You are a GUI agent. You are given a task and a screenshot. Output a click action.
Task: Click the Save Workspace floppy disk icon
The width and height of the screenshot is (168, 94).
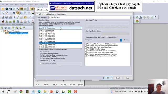click(10, 9)
